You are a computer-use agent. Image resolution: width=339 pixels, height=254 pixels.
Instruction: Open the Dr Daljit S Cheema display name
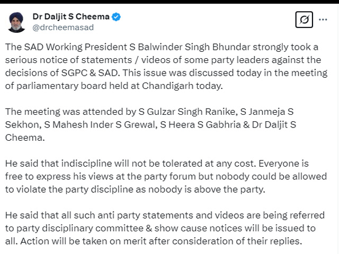(x=71, y=16)
